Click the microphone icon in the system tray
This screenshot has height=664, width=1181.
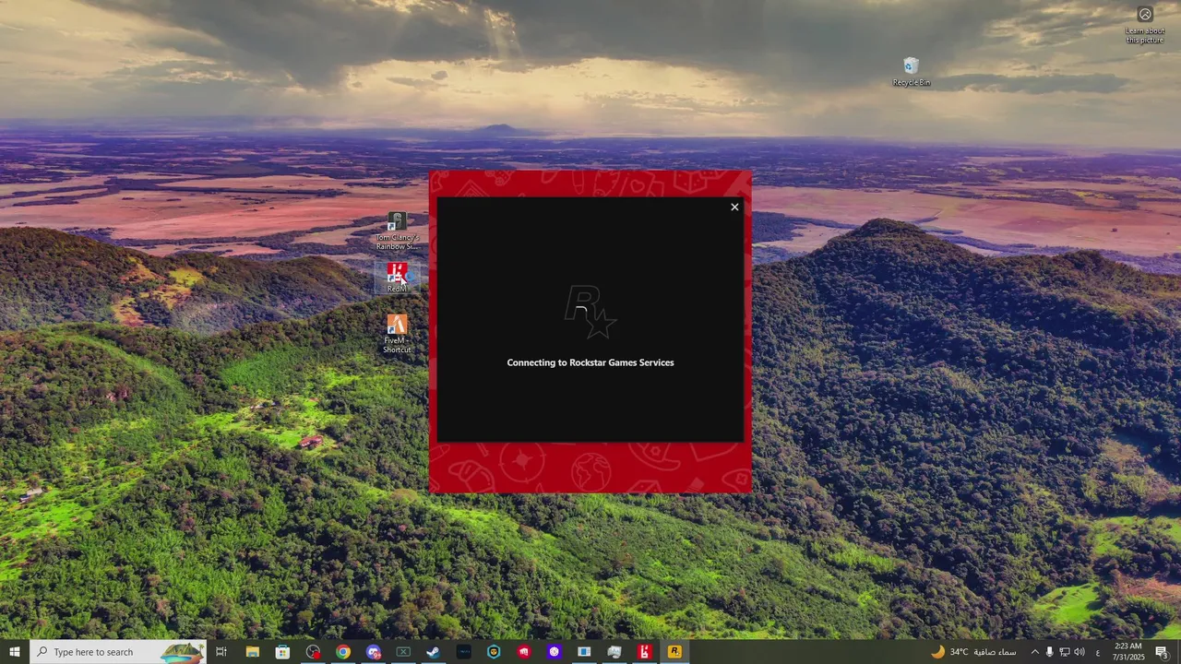1049,652
